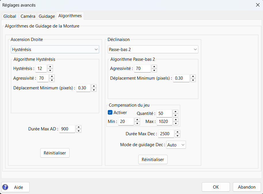Increase the Hystérésis value with up arrow
Image resolution: width=263 pixels, height=194 pixels.
(x=50, y=67)
